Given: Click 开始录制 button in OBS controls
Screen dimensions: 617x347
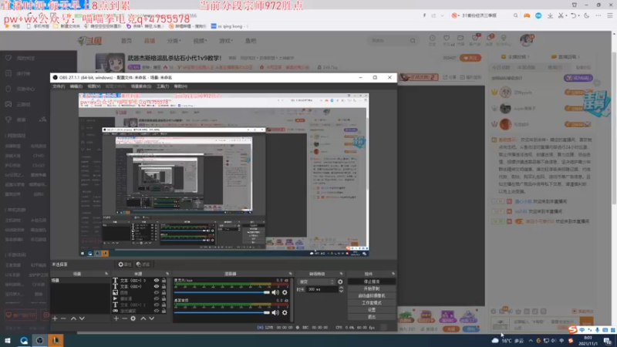Looking at the screenshot, I should point(372,288).
